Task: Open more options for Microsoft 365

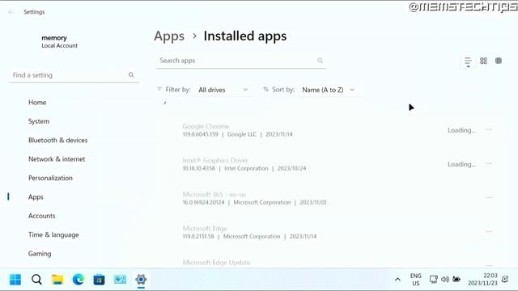Action: 489,197
